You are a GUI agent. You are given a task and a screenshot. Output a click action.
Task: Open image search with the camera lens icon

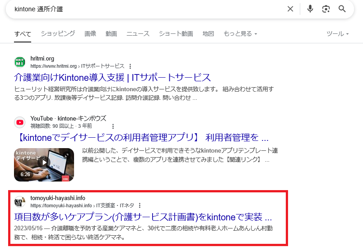326,9
